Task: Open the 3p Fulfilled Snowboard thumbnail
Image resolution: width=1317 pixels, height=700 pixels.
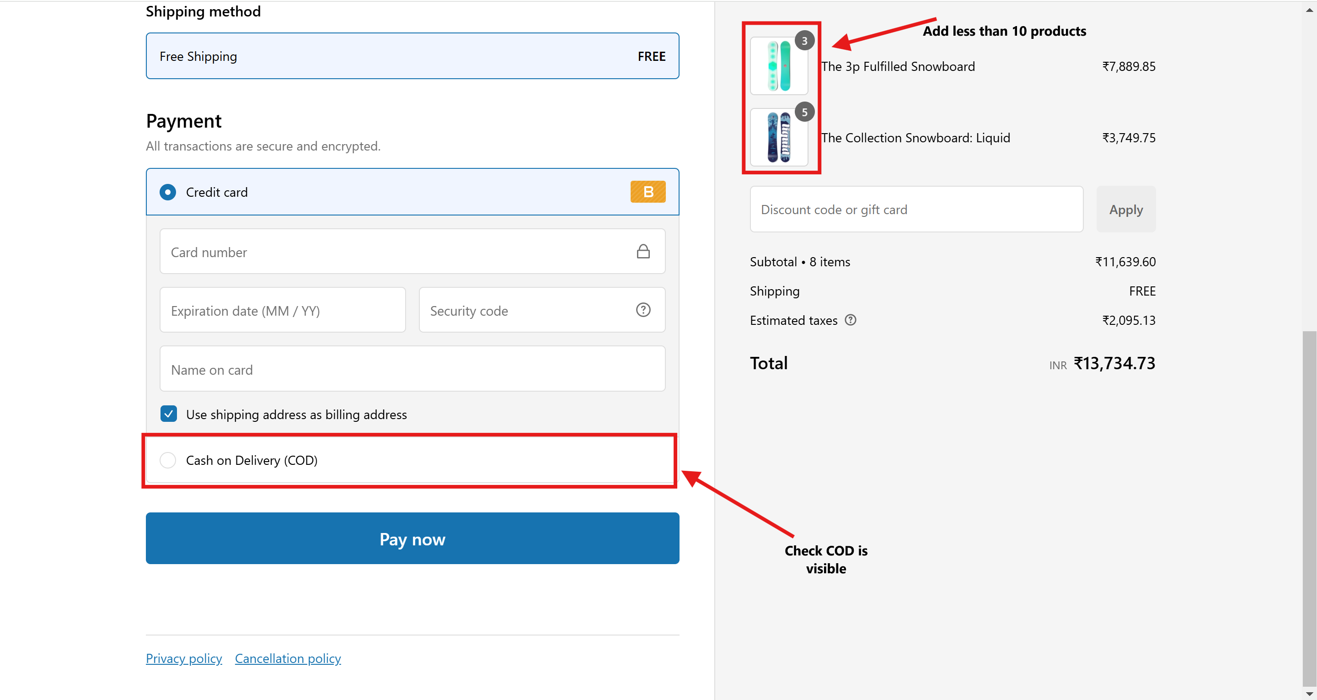Action: [778, 66]
